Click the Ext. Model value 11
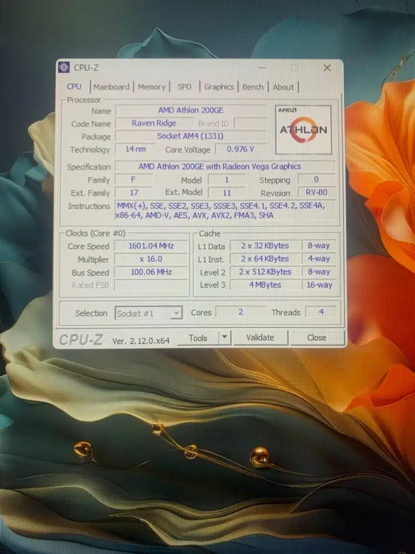This screenshot has height=554, width=415. 226,193
